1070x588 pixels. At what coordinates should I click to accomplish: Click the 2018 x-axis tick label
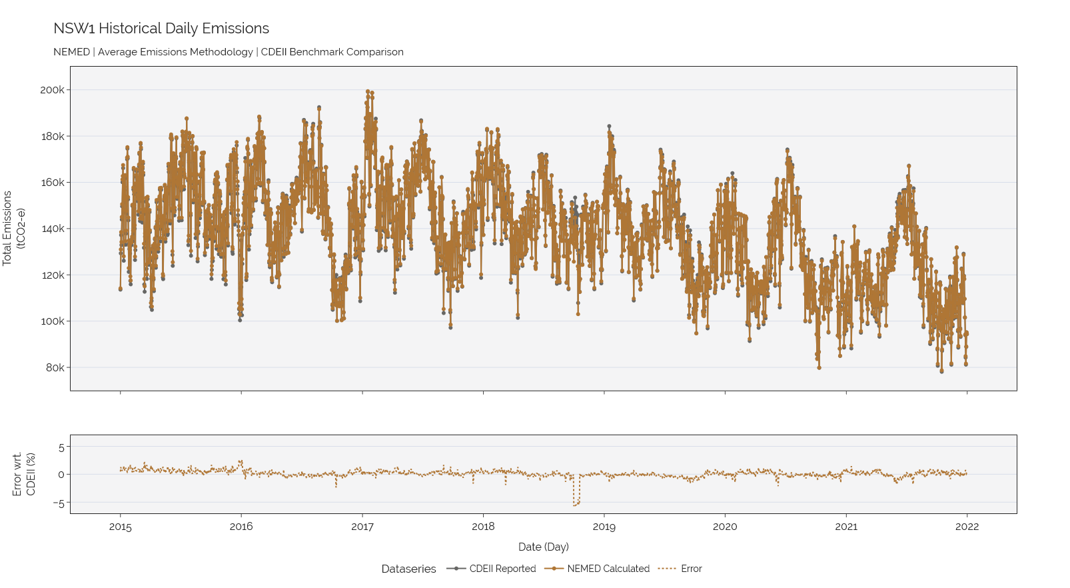[483, 527]
